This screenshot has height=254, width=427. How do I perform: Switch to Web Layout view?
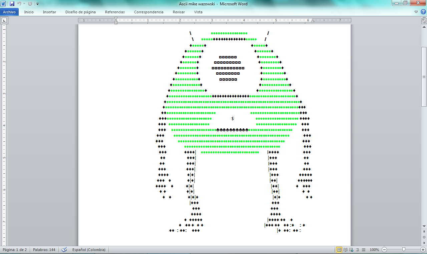pos(351,249)
